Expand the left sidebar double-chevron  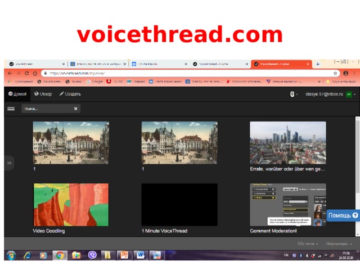click(9, 163)
